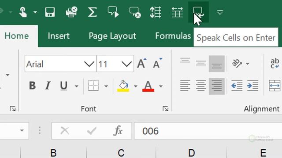Click Enter checkmark in formula bar

92,131
